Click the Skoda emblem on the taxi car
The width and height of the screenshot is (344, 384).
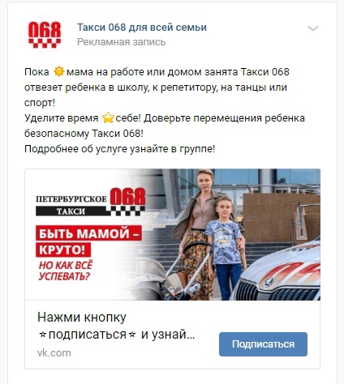point(269,281)
